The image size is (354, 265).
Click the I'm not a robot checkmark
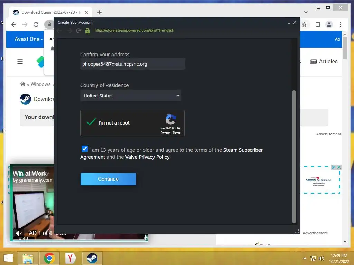(x=91, y=122)
